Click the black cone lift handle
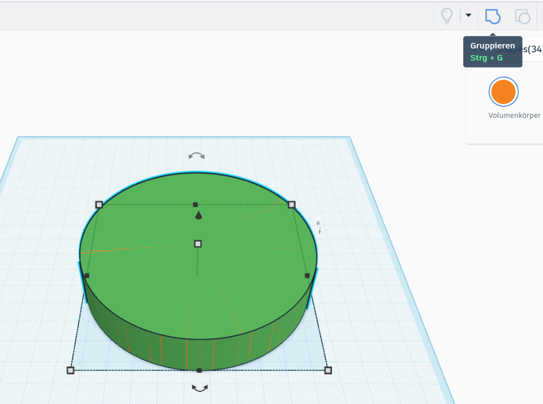The height and width of the screenshot is (404, 543). [x=198, y=215]
